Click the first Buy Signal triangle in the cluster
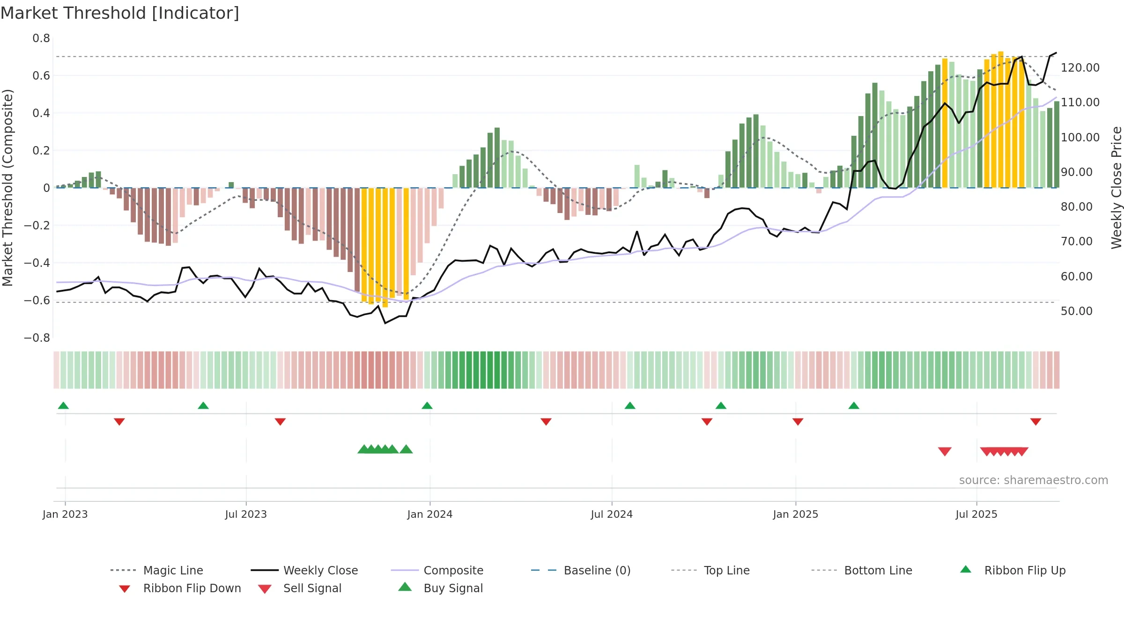The height and width of the screenshot is (632, 1124). pyautogui.click(x=363, y=449)
